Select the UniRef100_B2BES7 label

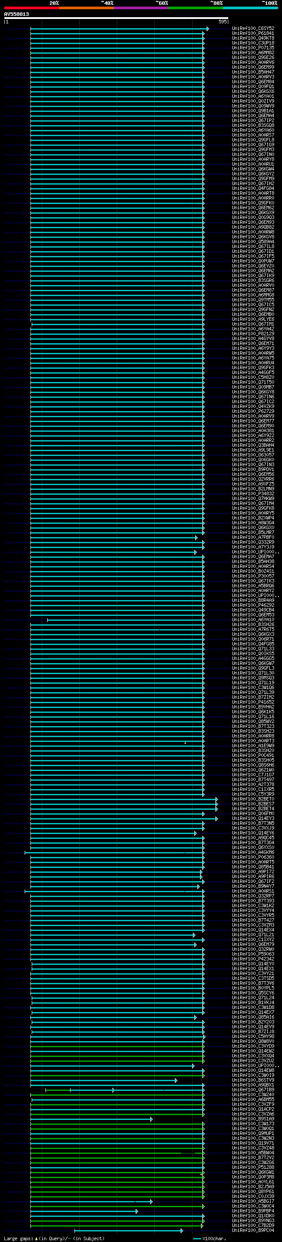click(253, 804)
